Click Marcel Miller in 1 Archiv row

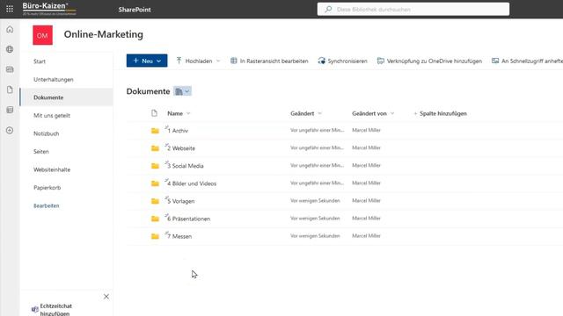click(x=366, y=130)
